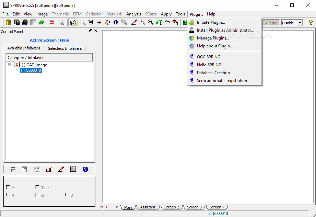Screen dimensions: 316x217
Task: Open the Screen 2 tab
Action: (x=172, y=207)
